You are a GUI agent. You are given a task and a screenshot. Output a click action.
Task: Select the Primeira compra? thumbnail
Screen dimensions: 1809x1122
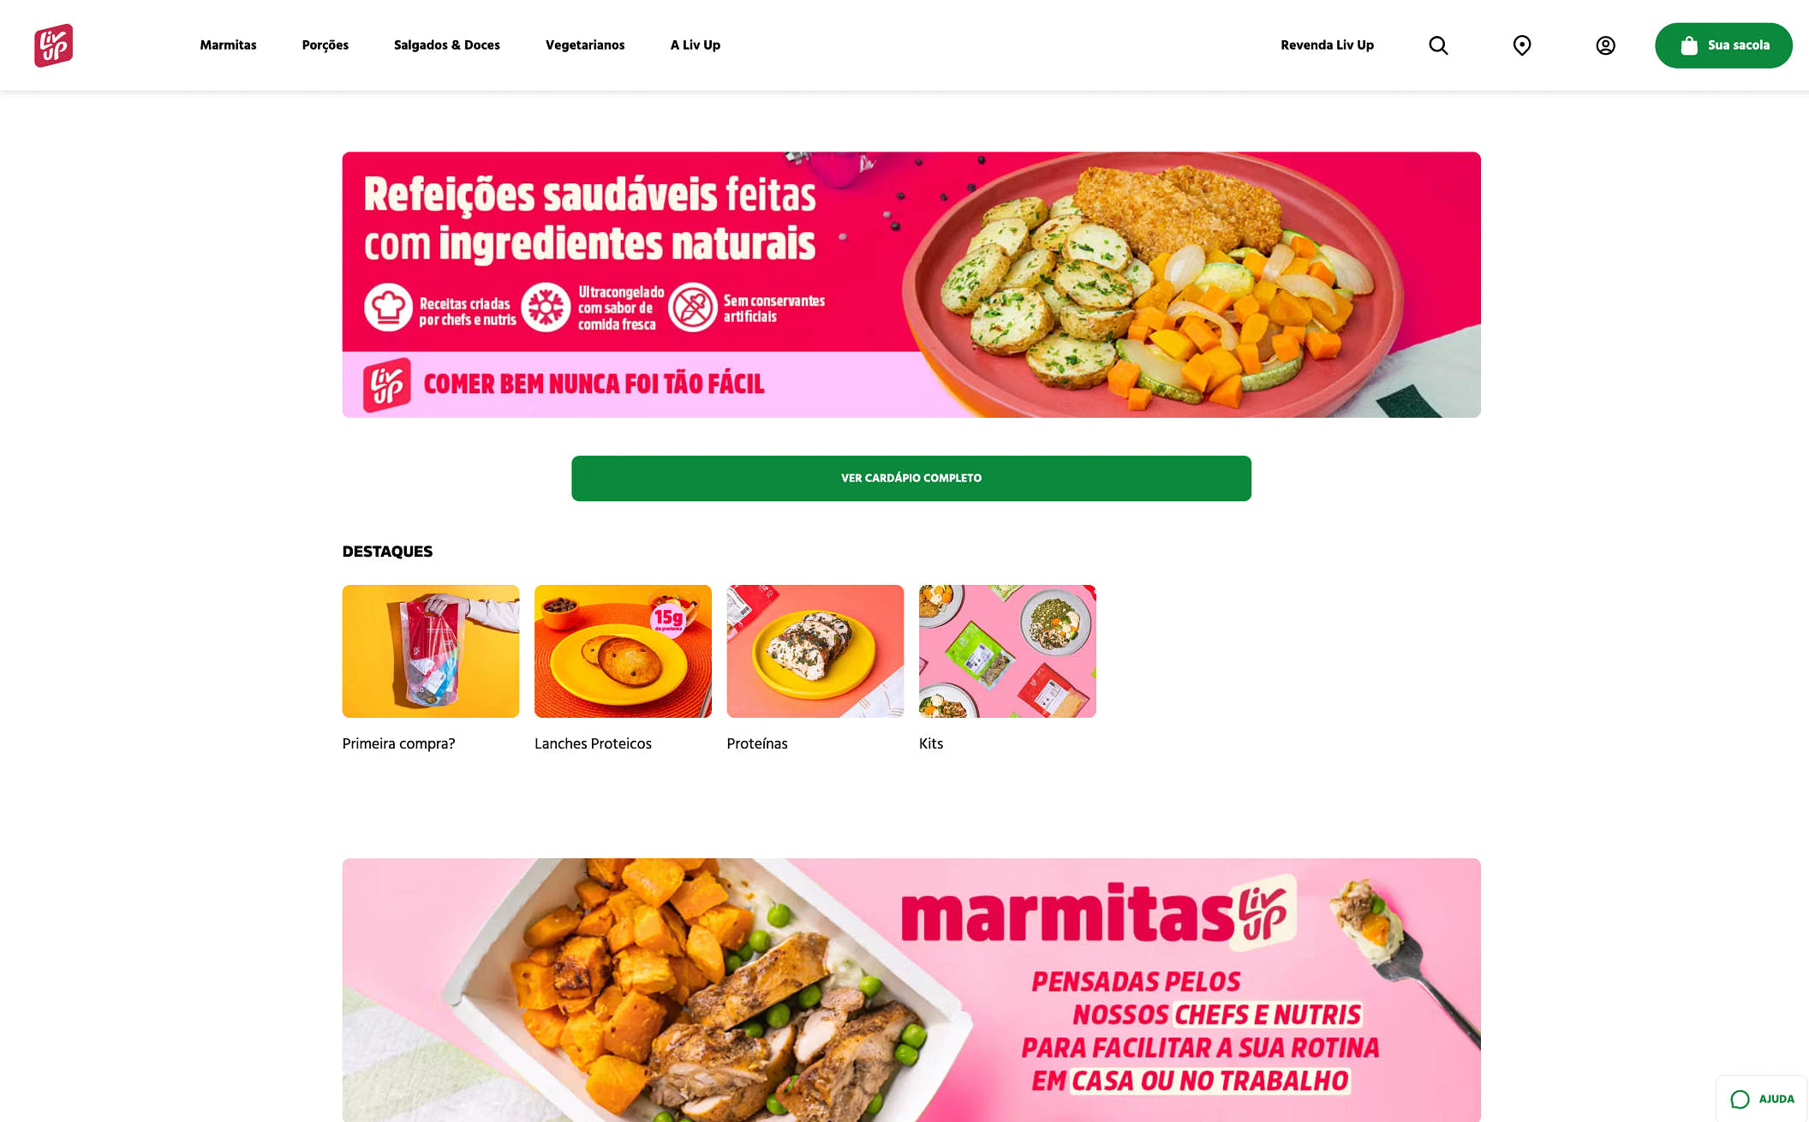click(x=431, y=651)
